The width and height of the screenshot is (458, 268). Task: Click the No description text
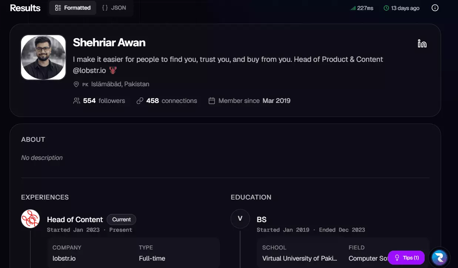click(42, 158)
